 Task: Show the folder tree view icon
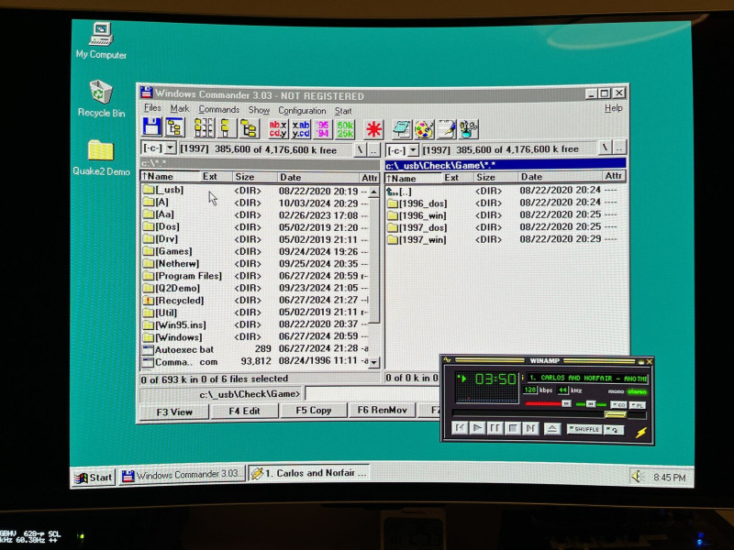[x=249, y=128]
